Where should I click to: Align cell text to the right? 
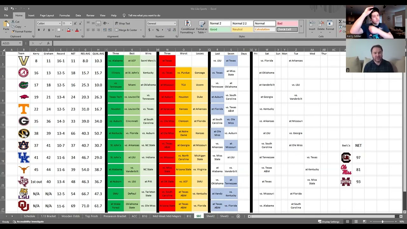tap(98, 30)
